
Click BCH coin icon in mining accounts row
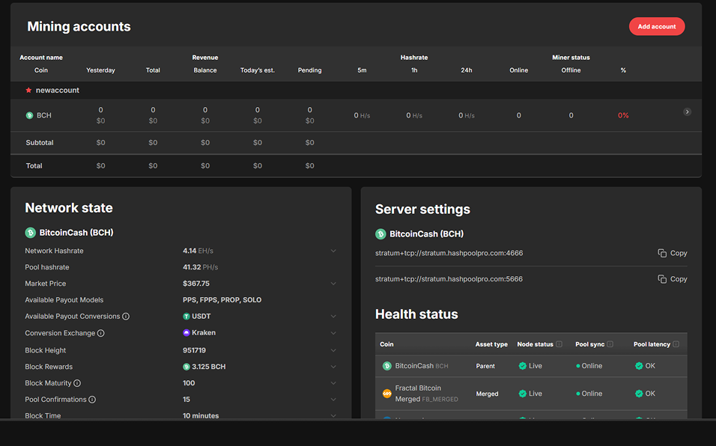(30, 115)
